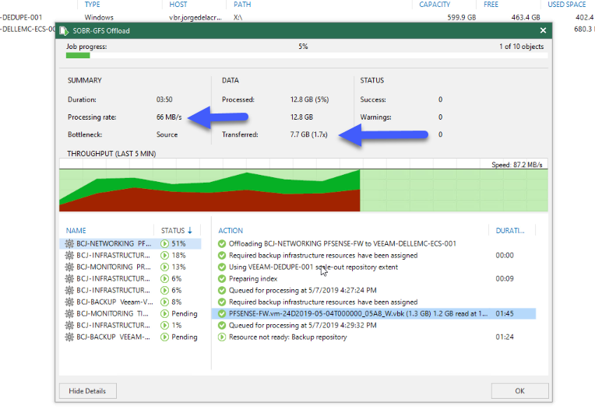The height and width of the screenshot is (419, 595).
Task: Click the CAPACITY column header in background
Action: 435,5
